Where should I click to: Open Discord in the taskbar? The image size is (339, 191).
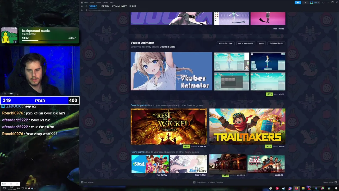click(x=290, y=188)
